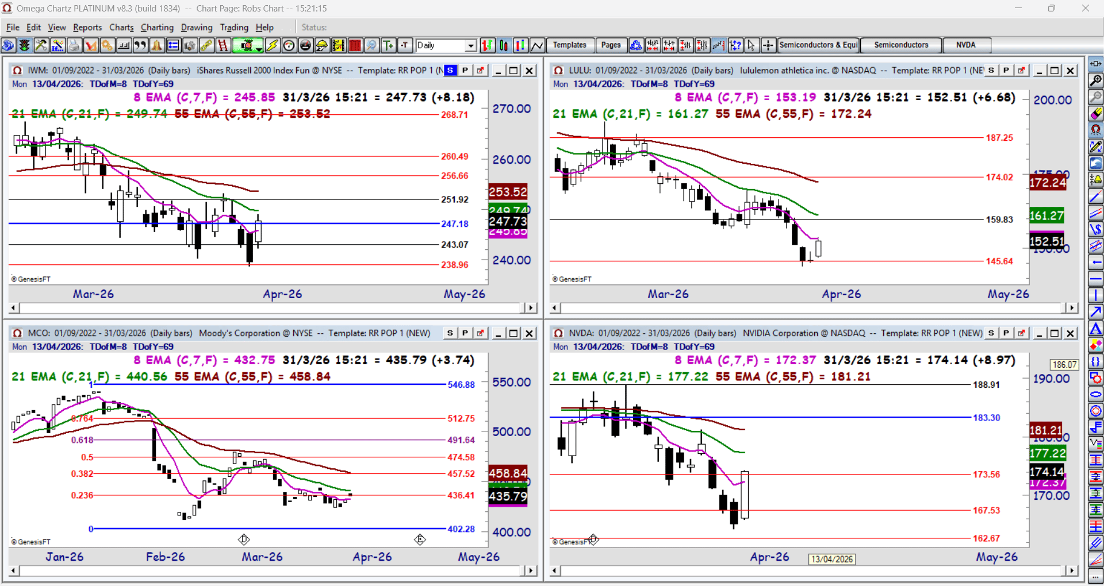Open the Reports menu
The width and height of the screenshot is (1104, 586).
point(87,27)
